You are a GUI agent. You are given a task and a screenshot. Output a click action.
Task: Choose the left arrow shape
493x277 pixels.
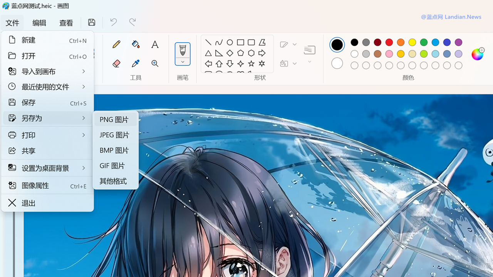coord(208,63)
